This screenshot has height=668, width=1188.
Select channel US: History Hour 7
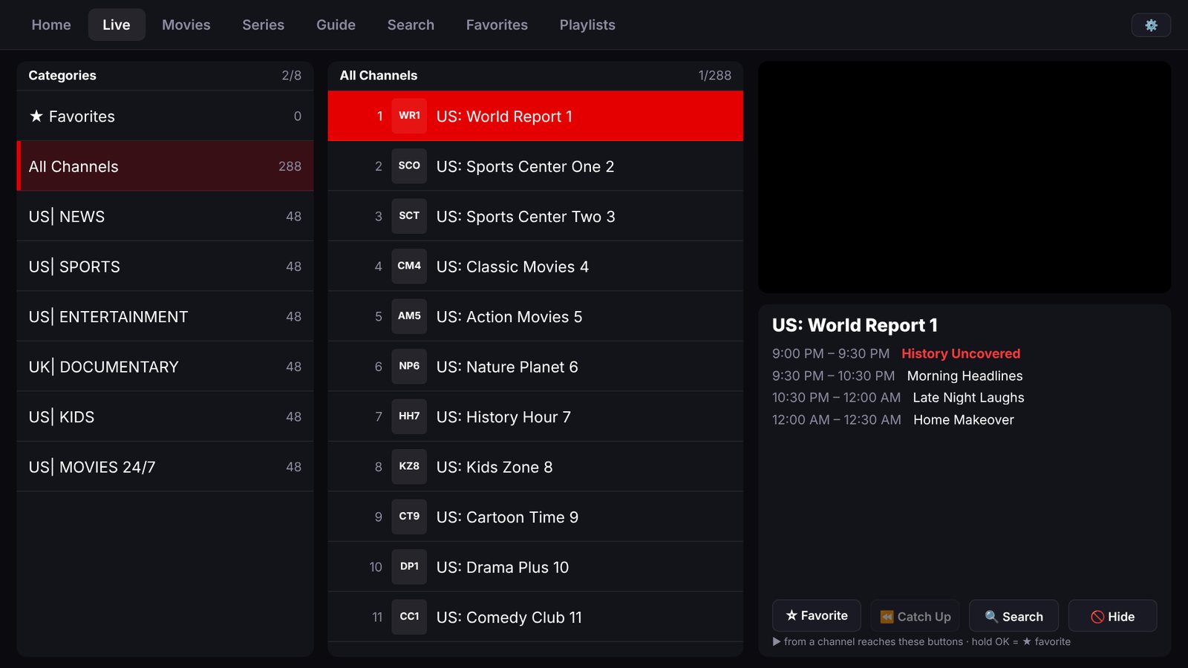[x=535, y=416]
